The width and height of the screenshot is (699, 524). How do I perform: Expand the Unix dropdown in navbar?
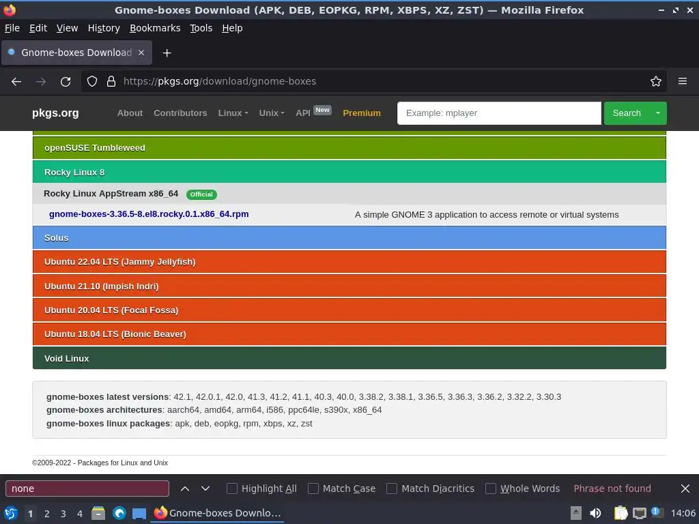[x=272, y=113]
